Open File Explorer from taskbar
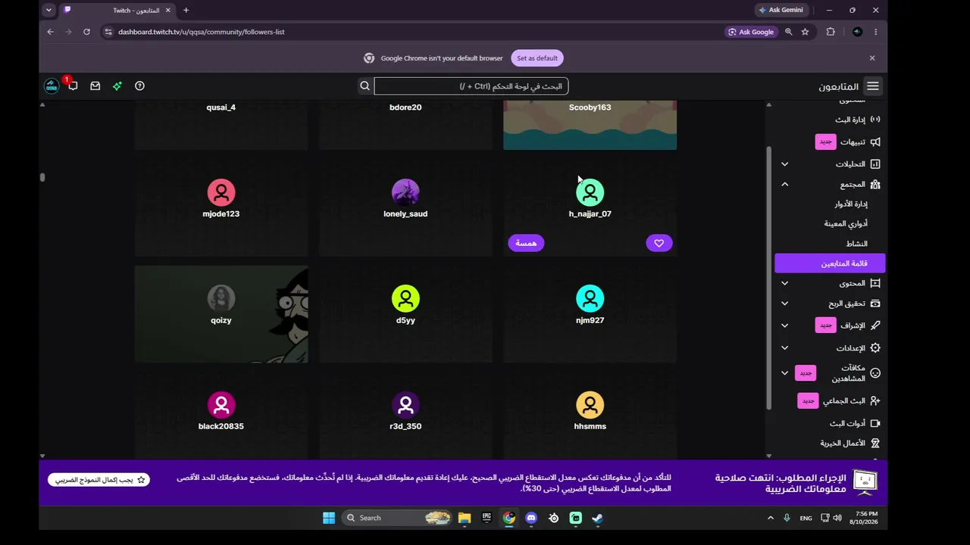Screen dimensions: 970x545 click(465, 518)
